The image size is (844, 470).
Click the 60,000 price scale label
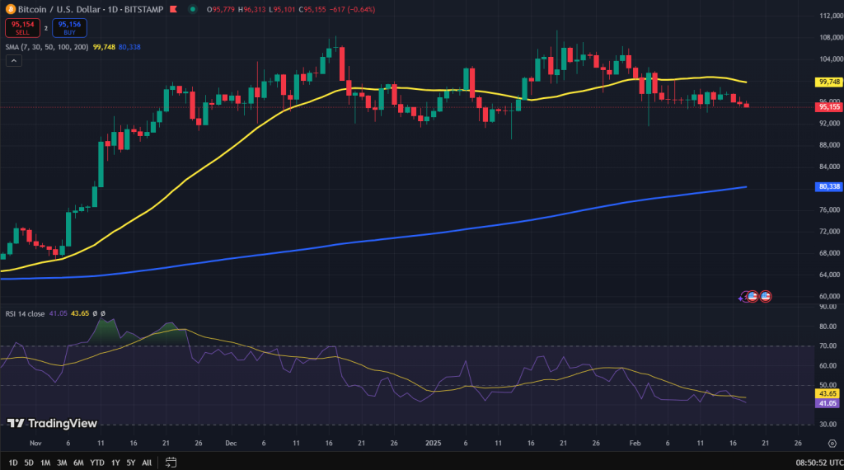tap(829, 296)
